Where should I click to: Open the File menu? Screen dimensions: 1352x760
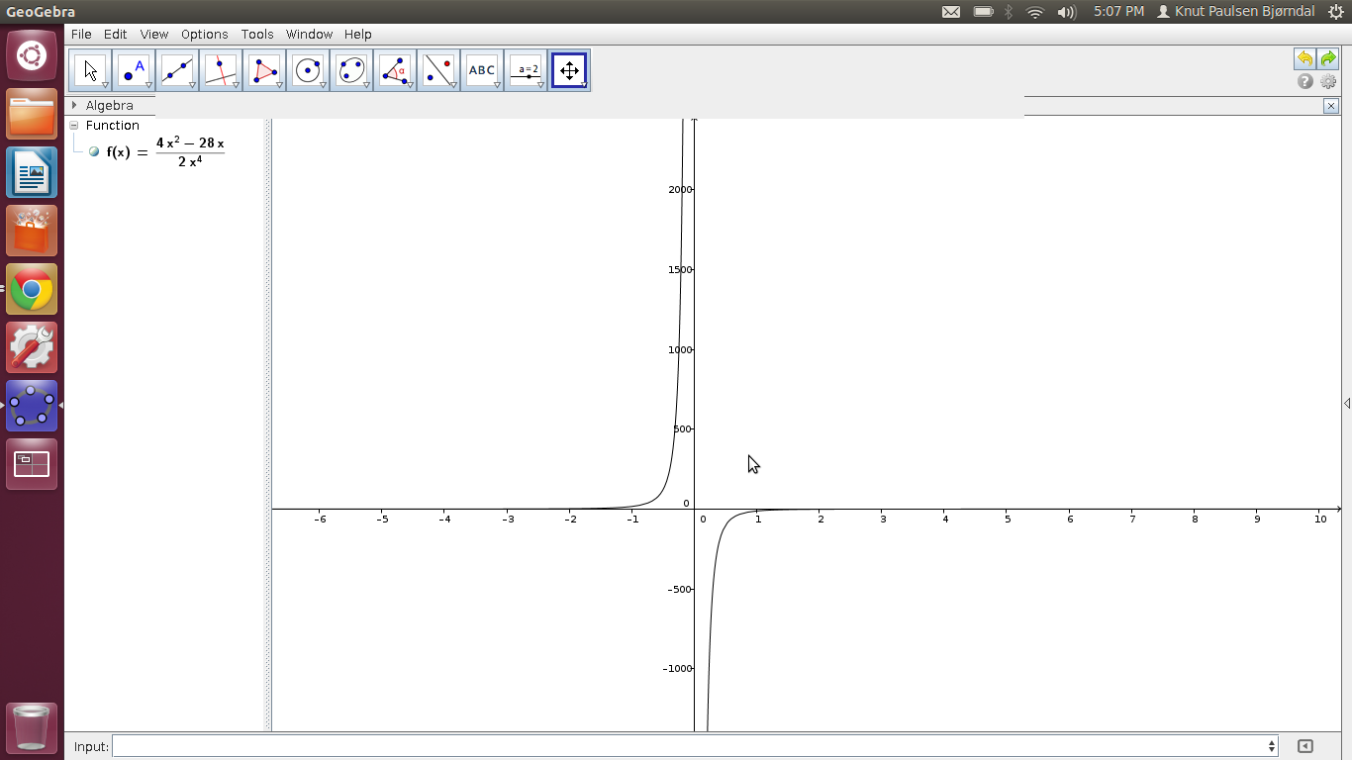coord(81,34)
